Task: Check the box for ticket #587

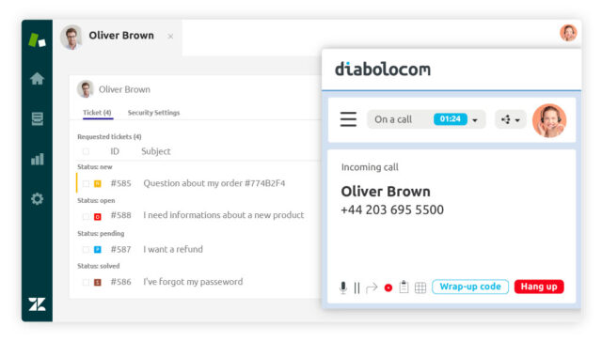Action: coord(86,250)
